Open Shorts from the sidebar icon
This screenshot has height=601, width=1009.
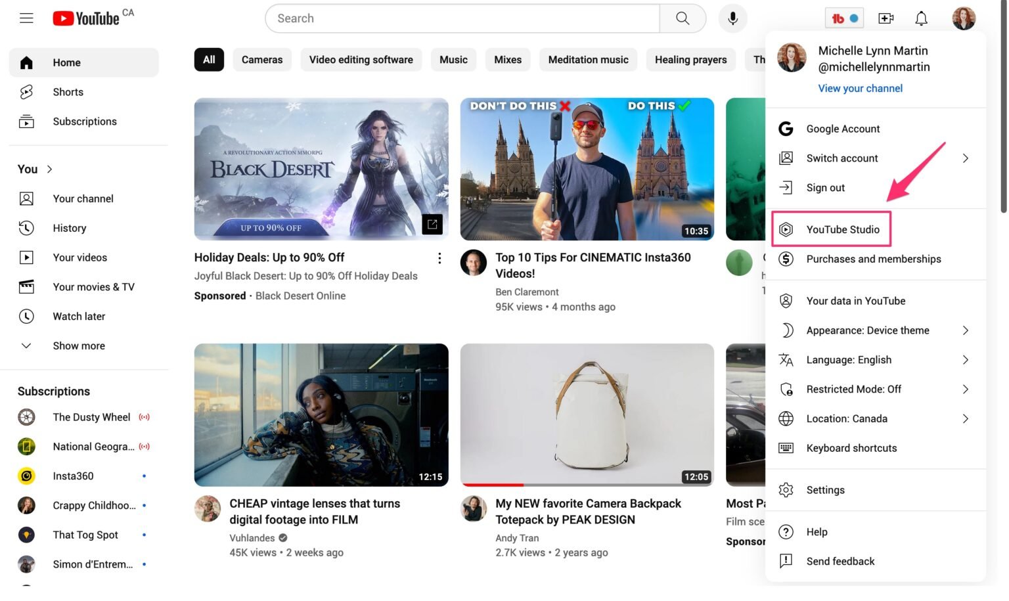click(x=26, y=92)
